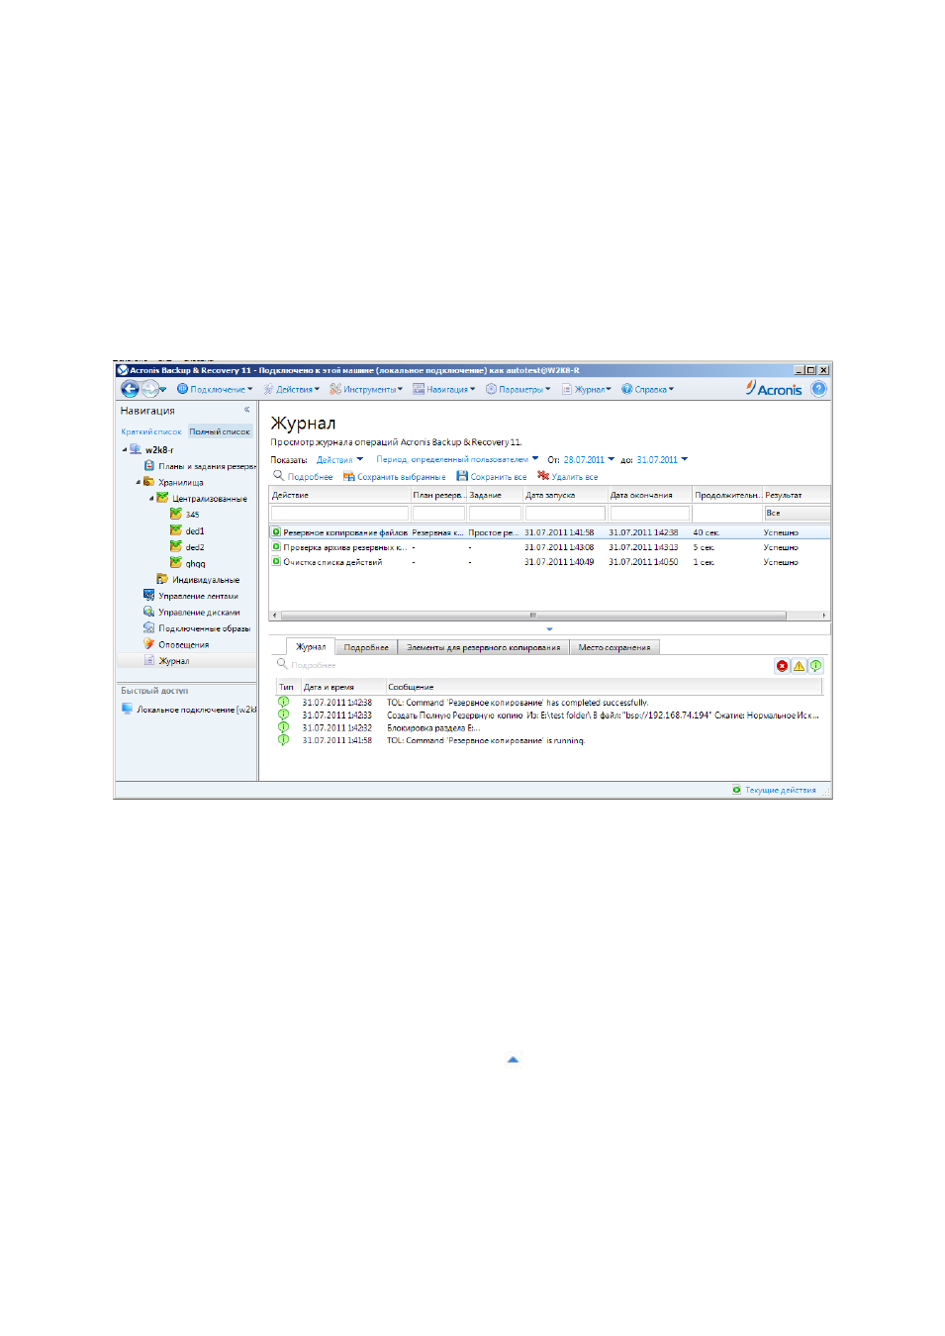Open the Инструменты menu
This screenshot has width=945, height=1336.
pos(366,389)
